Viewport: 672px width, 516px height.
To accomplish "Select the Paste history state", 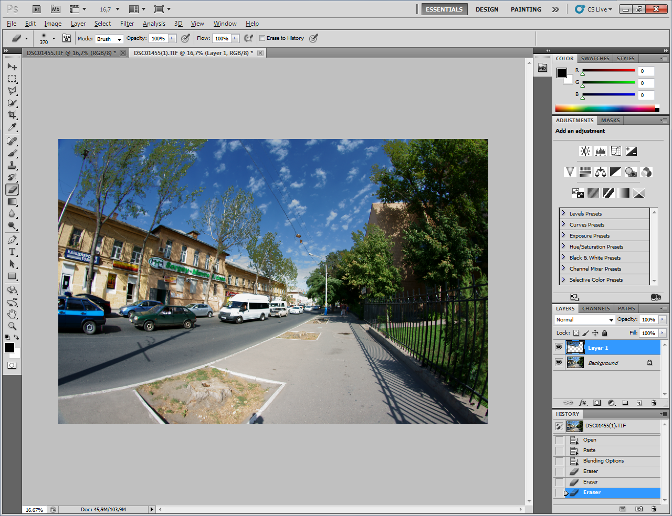I will coord(589,450).
